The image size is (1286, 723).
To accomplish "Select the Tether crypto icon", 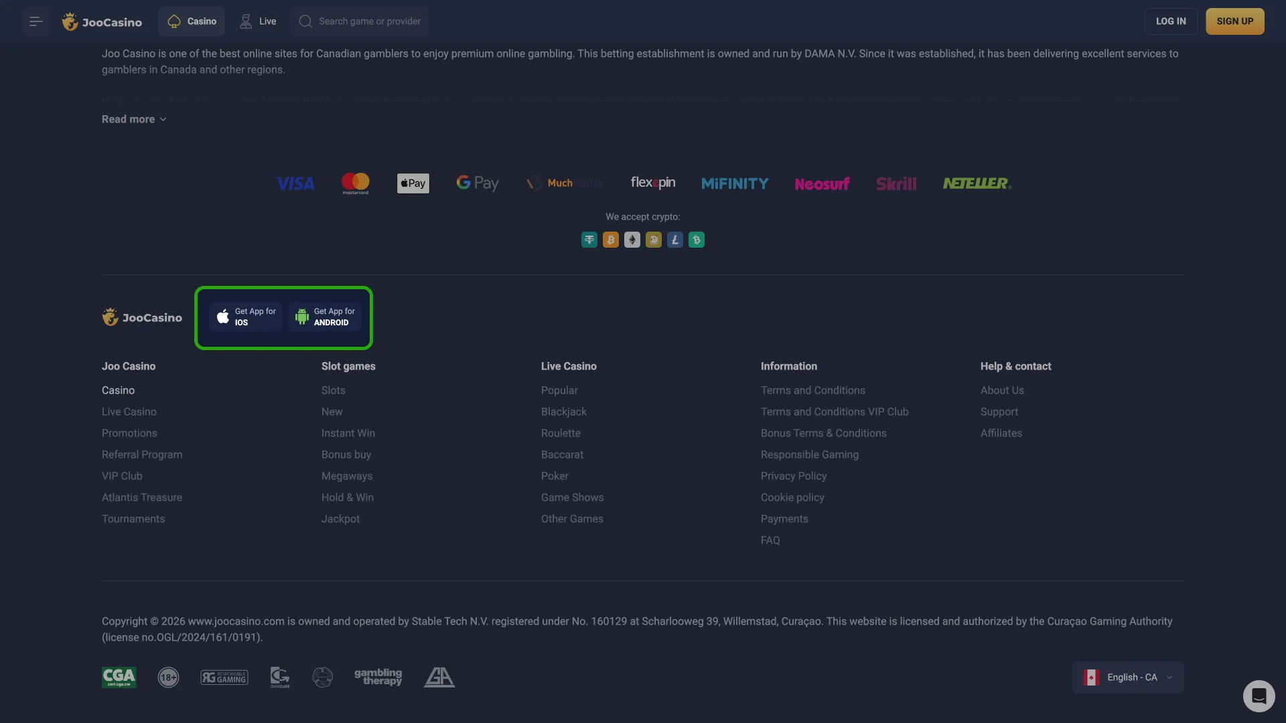I will pyautogui.click(x=589, y=240).
